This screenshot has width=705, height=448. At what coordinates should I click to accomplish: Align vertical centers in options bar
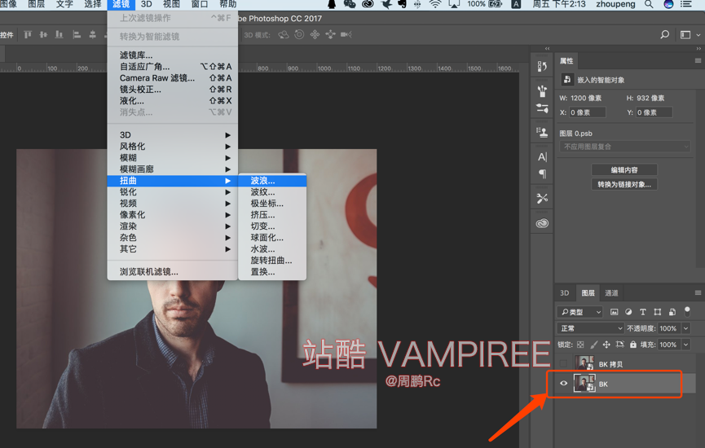click(x=44, y=34)
